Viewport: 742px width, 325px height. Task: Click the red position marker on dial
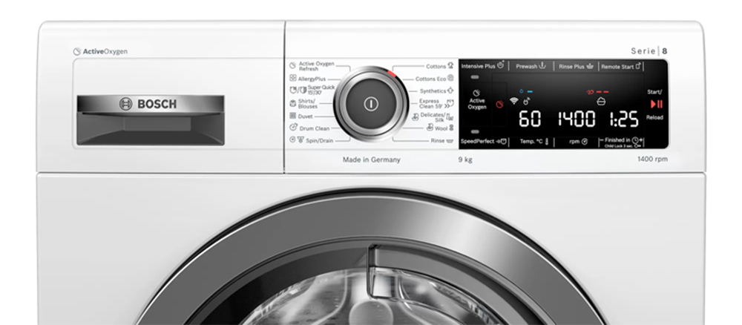point(391,73)
